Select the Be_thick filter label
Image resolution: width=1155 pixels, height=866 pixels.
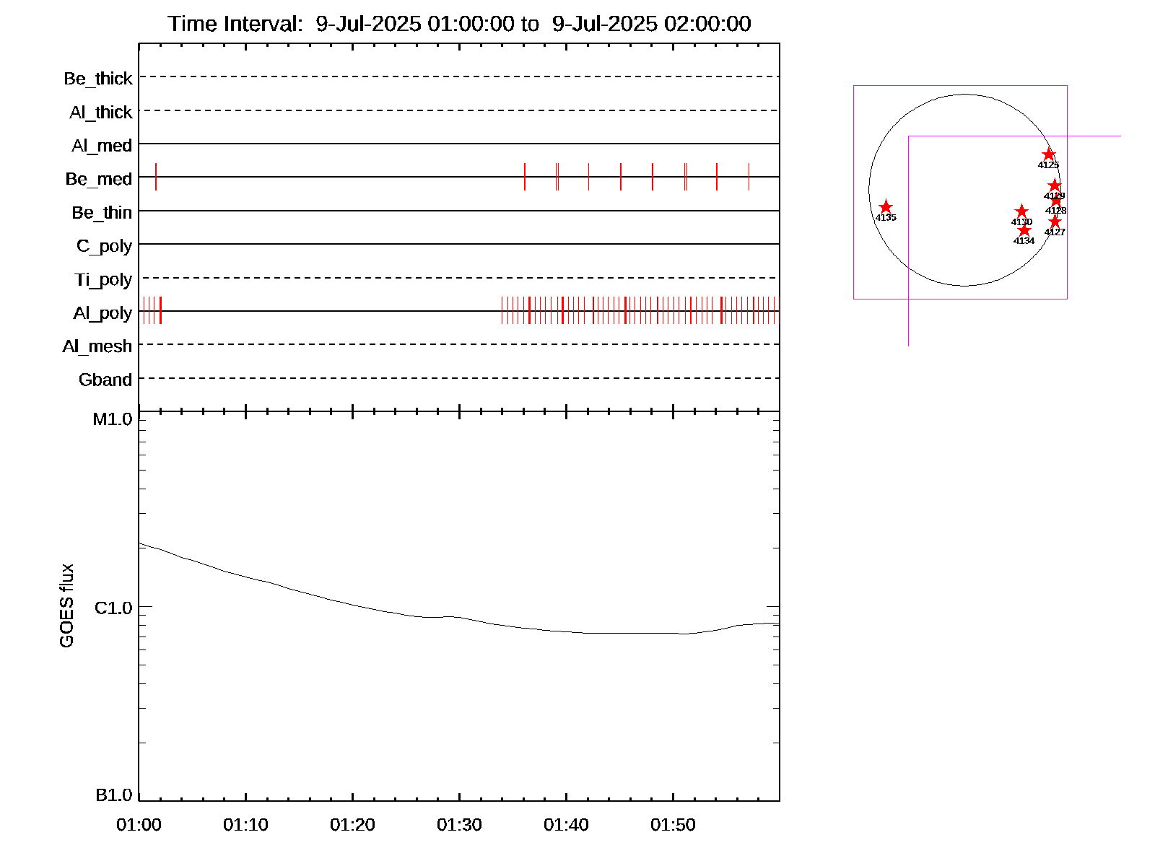coord(98,79)
